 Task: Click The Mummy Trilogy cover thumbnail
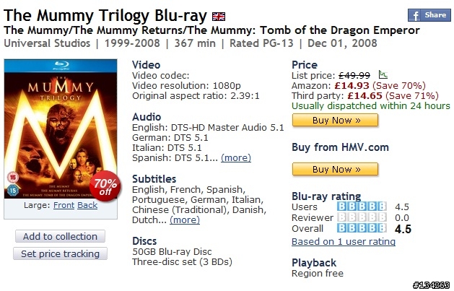(61, 129)
